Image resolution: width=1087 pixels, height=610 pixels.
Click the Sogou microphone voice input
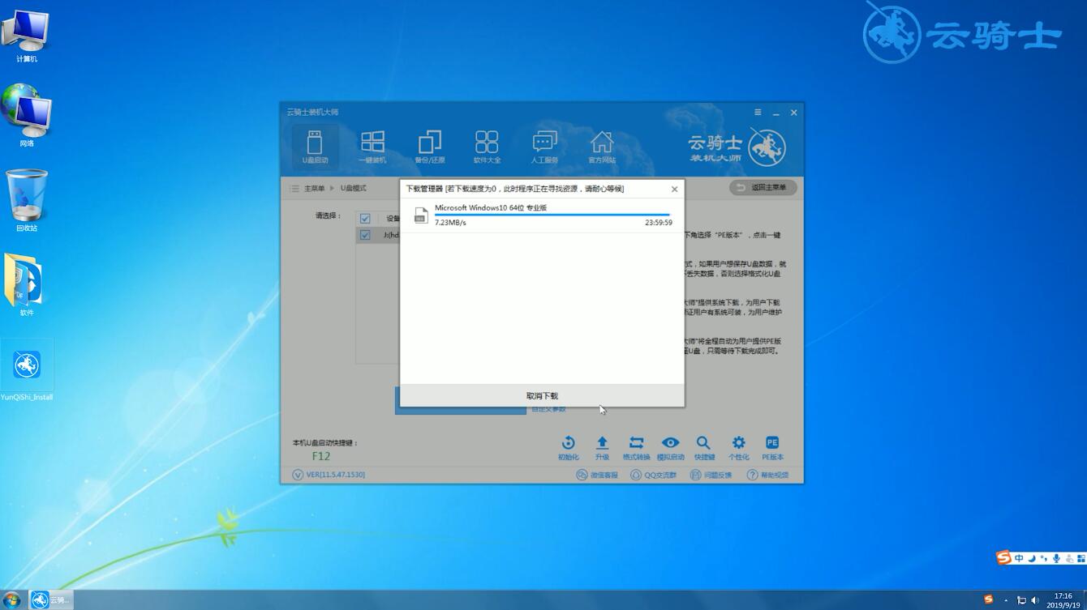pyautogui.click(x=1056, y=558)
